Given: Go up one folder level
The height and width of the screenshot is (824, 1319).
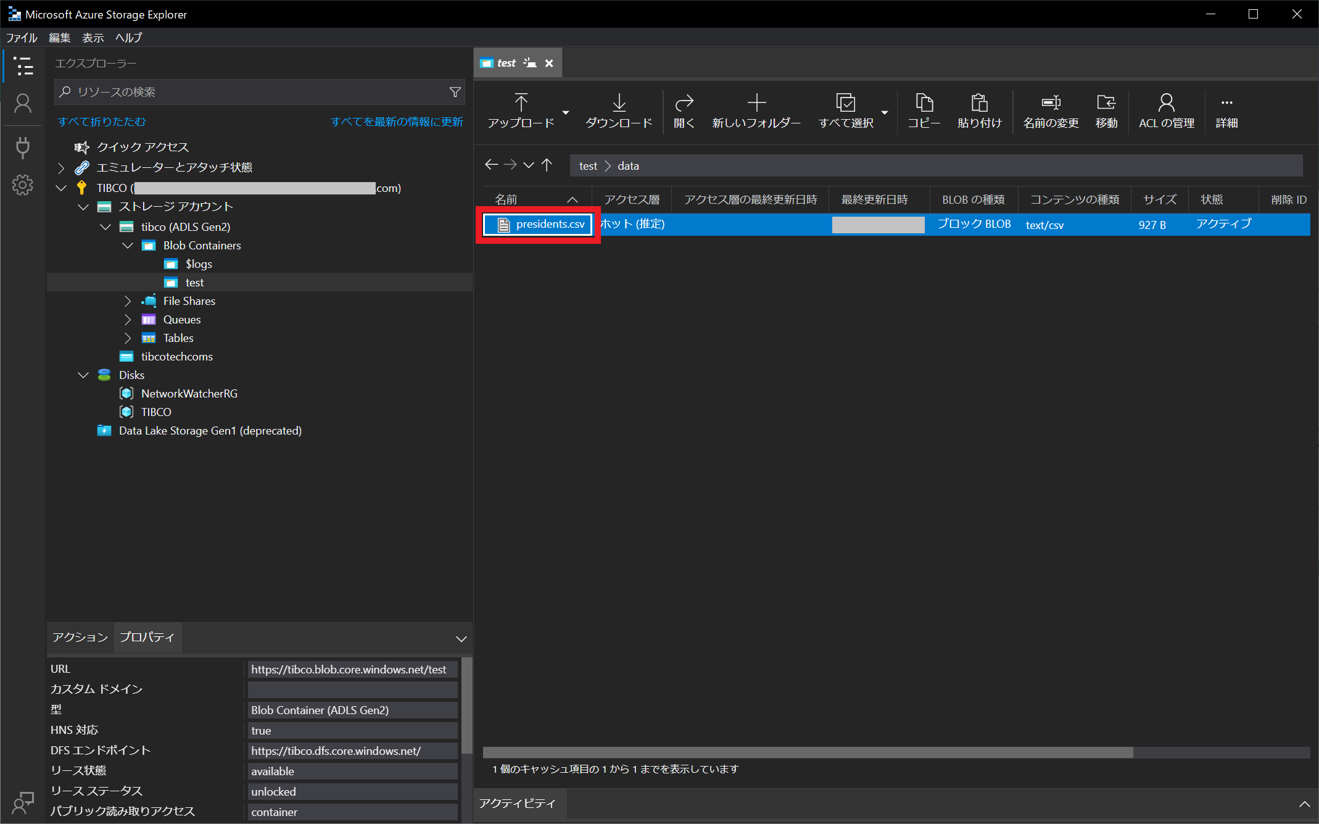Looking at the screenshot, I should 547,165.
